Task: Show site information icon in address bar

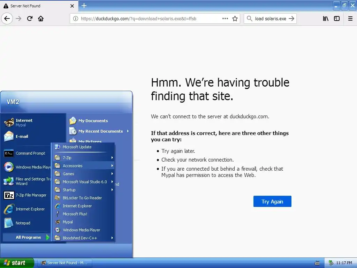Action: [76, 19]
